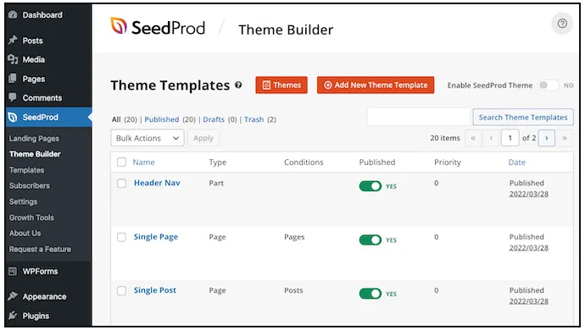The image size is (585, 330).
Task: Click 'Posts' condition in Single Post row
Action: pos(293,290)
